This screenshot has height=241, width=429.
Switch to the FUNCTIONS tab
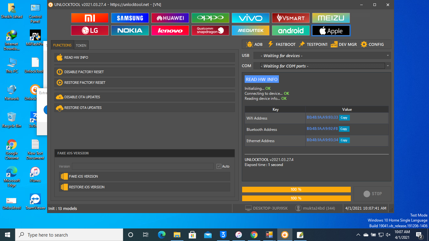(x=62, y=45)
